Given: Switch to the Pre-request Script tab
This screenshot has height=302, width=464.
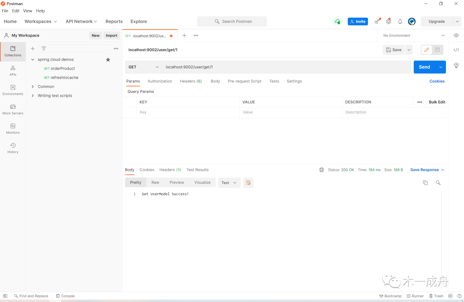Looking at the screenshot, I should 244,81.
